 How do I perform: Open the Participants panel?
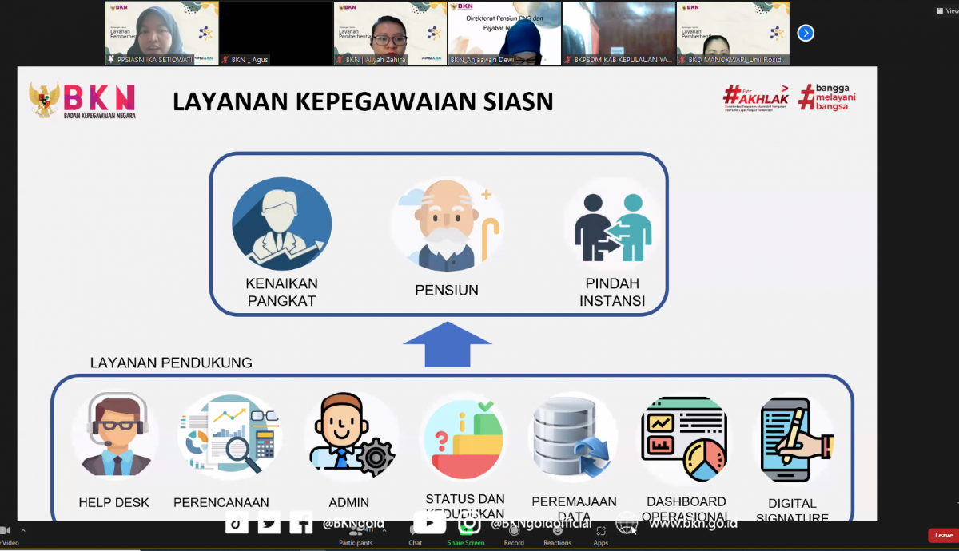(x=355, y=534)
